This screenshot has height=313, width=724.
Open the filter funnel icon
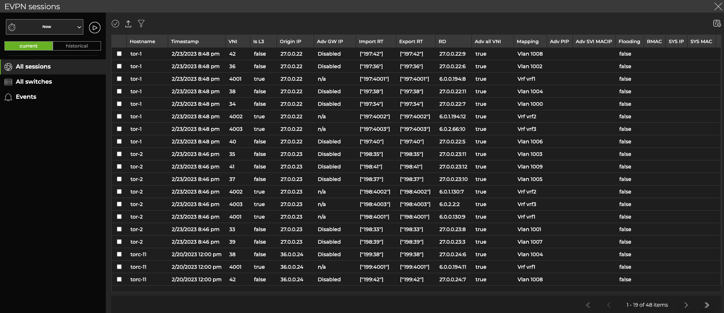[141, 24]
